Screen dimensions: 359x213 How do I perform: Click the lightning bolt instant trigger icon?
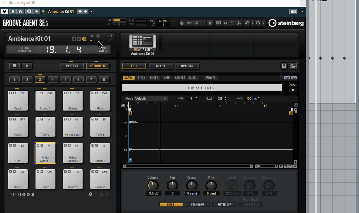pyautogui.click(x=210, y=23)
